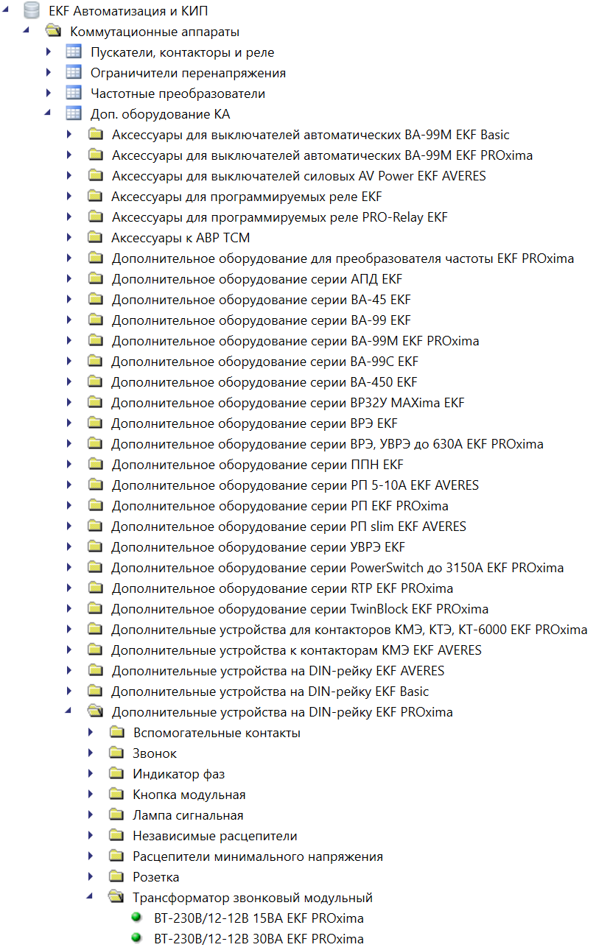Expand Дополнительное оборудование серии ВА-99 EKF
The image size is (610, 950).
70,320
